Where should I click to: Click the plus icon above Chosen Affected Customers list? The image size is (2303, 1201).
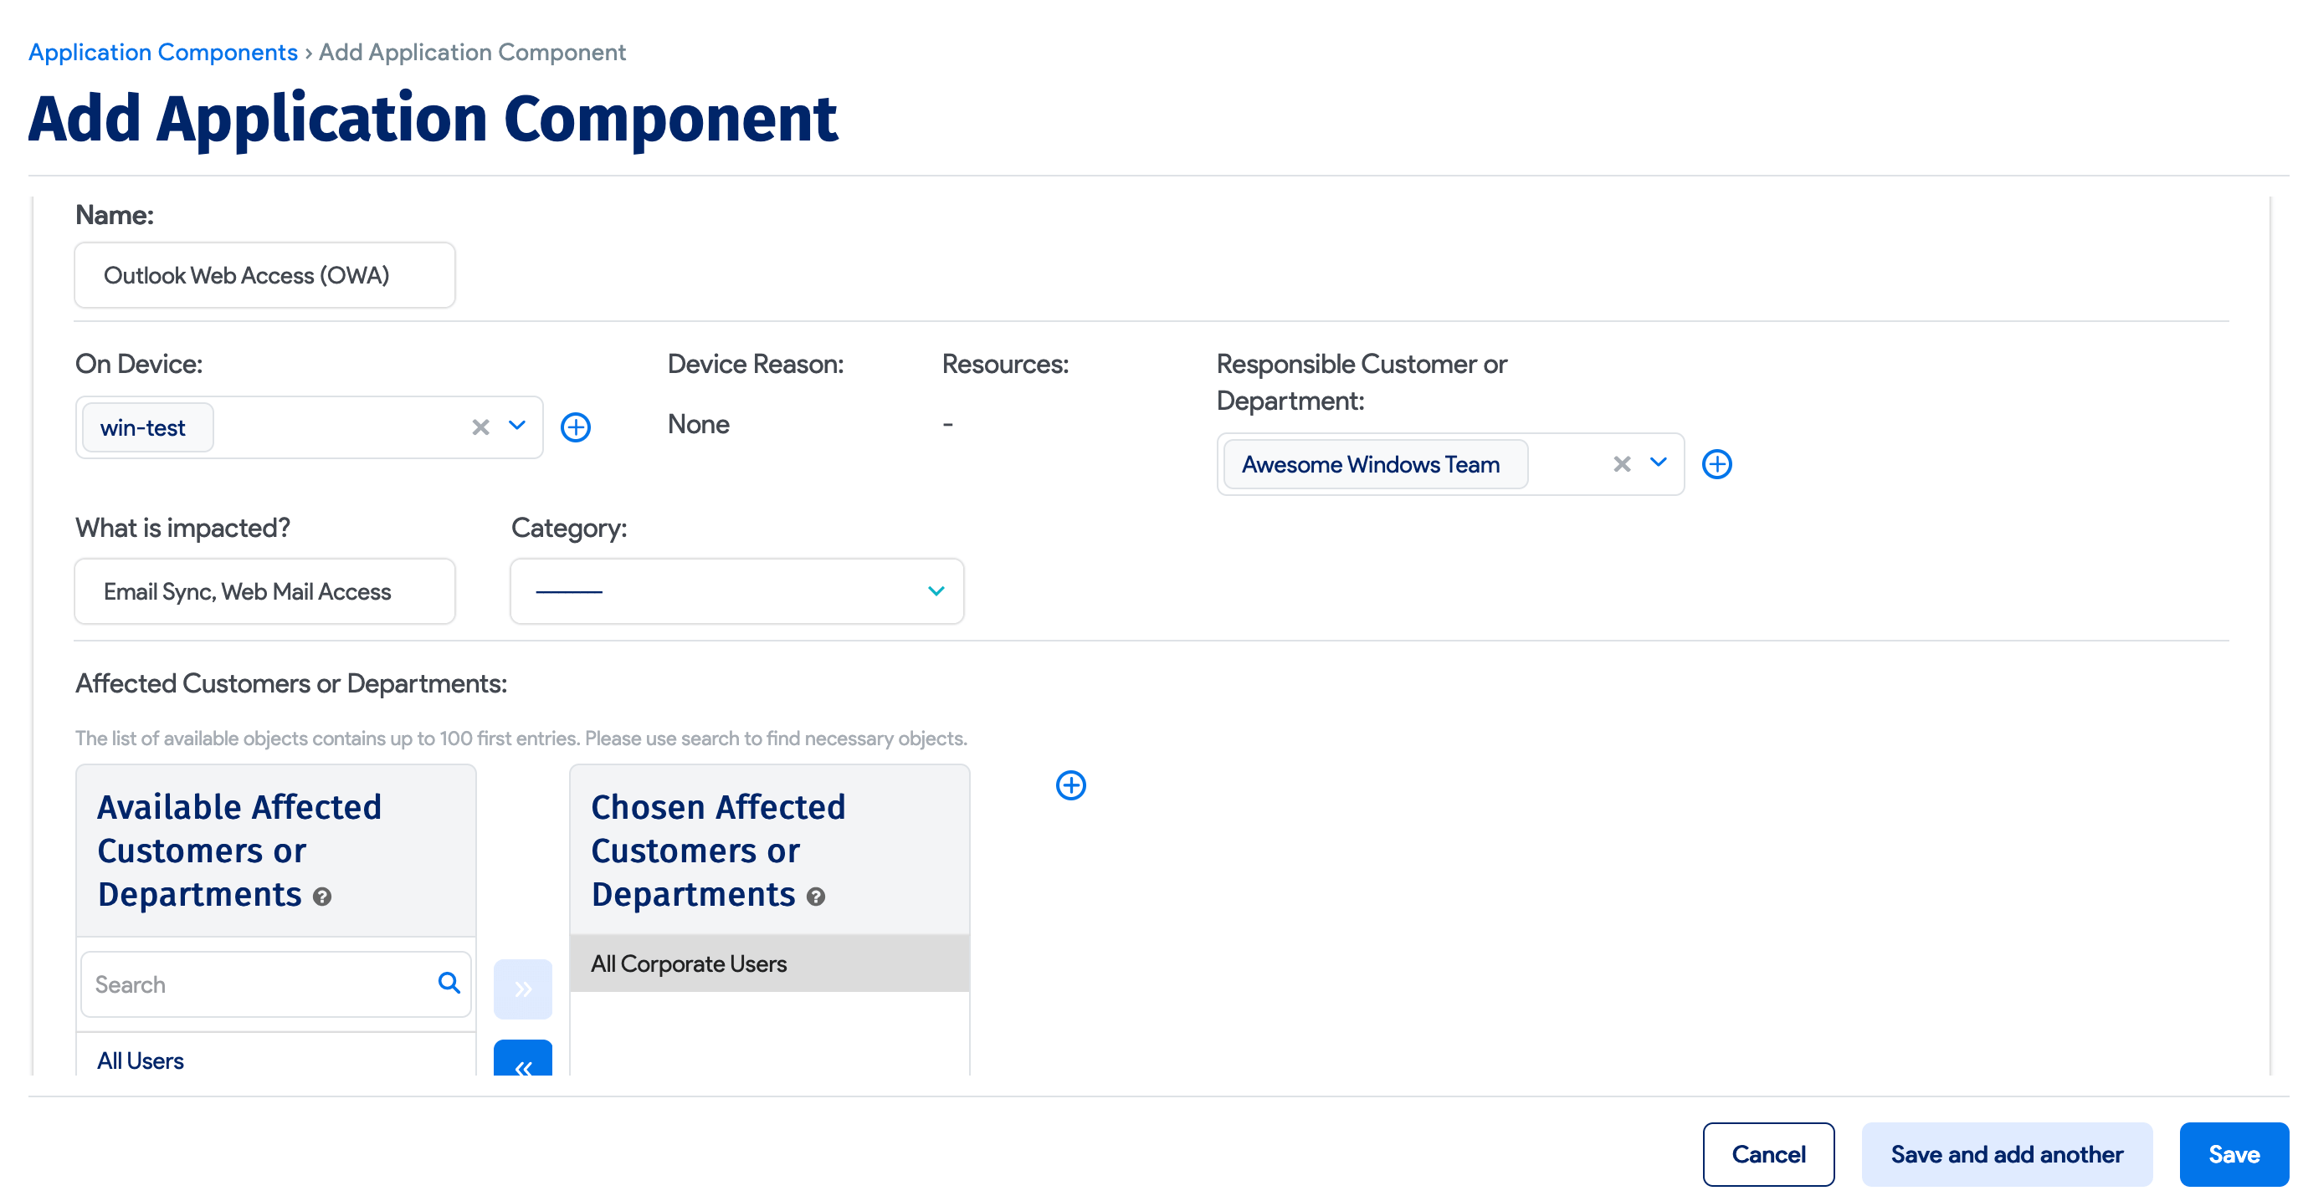pos(1070,785)
